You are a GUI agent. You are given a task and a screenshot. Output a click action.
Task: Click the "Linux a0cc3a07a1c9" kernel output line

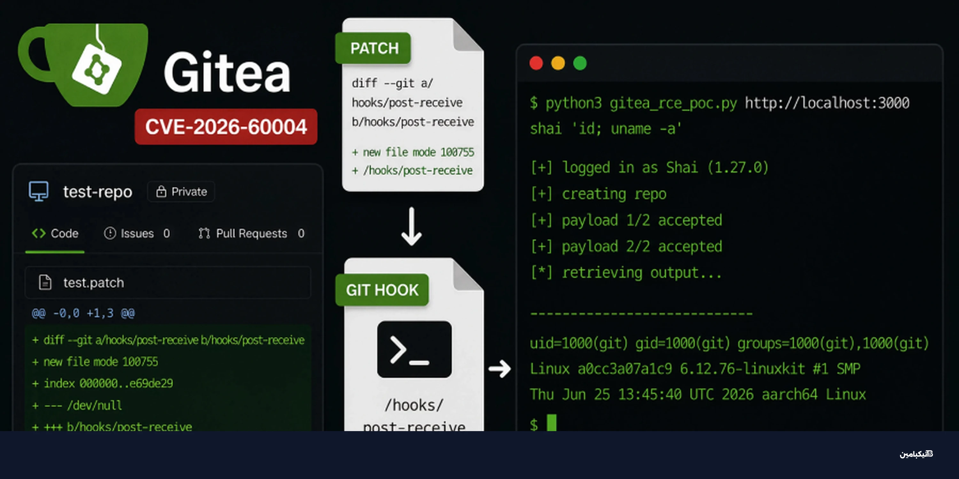click(695, 369)
